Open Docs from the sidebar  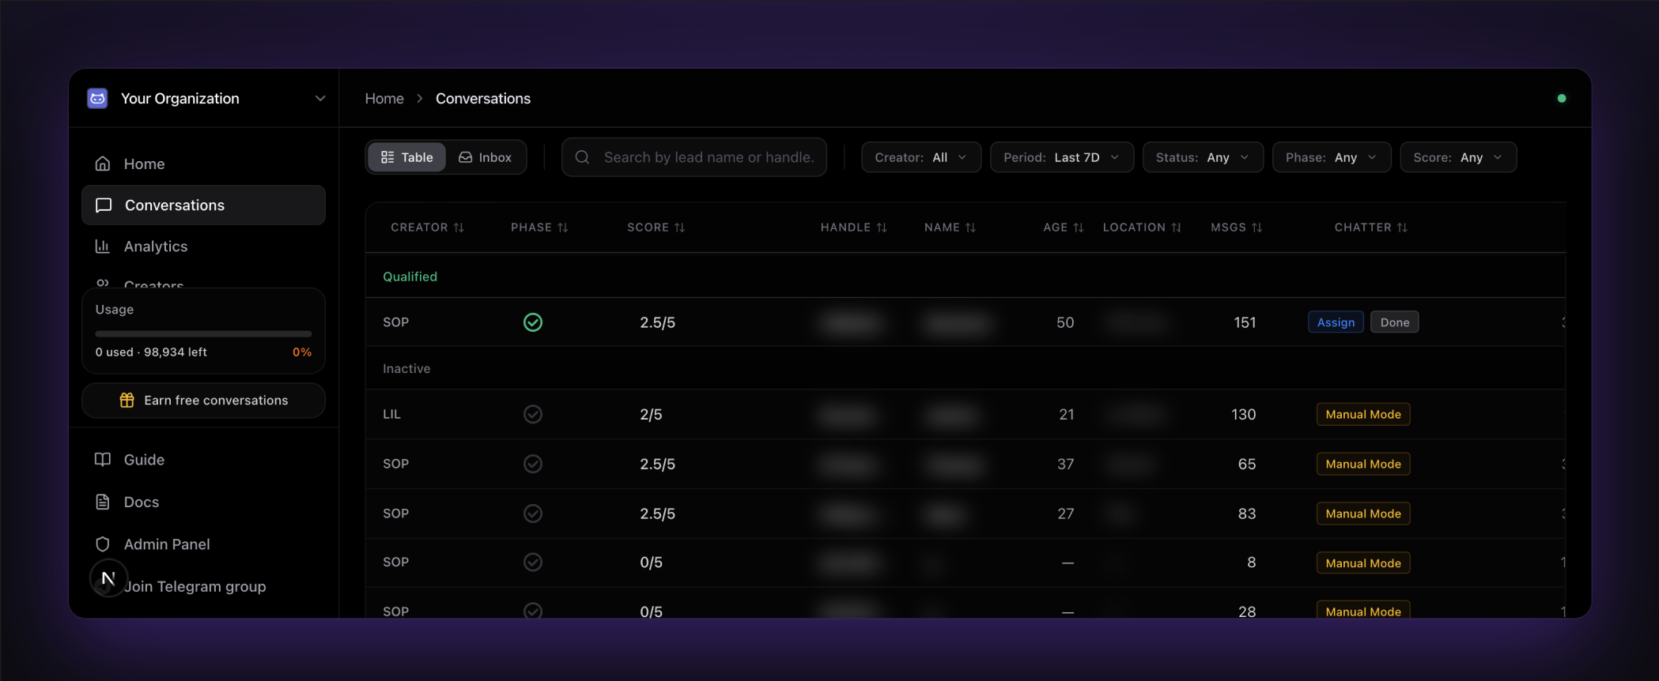(x=203, y=502)
